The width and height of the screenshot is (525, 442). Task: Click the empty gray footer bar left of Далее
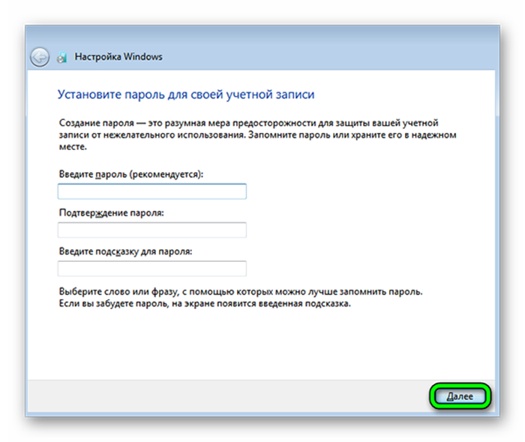[225, 395]
